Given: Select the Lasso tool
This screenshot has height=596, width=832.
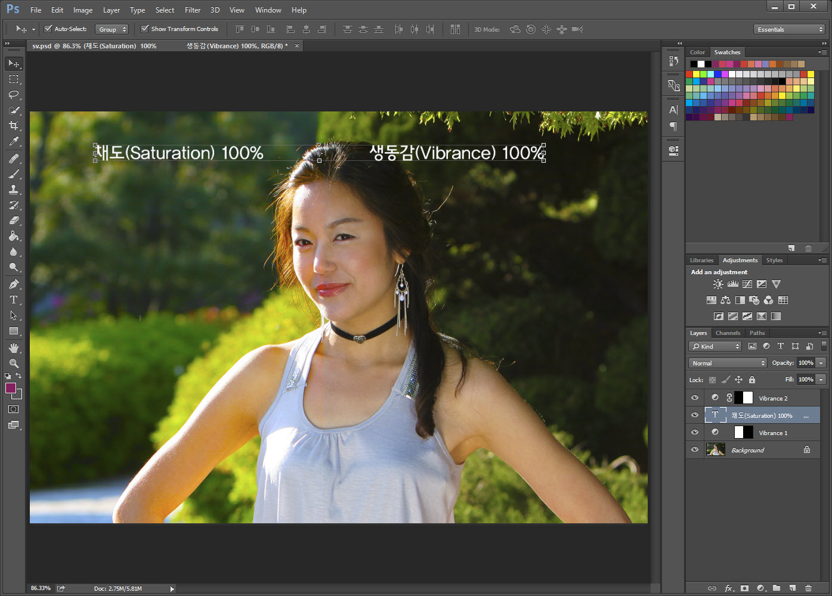Looking at the screenshot, I should coord(14,95).
